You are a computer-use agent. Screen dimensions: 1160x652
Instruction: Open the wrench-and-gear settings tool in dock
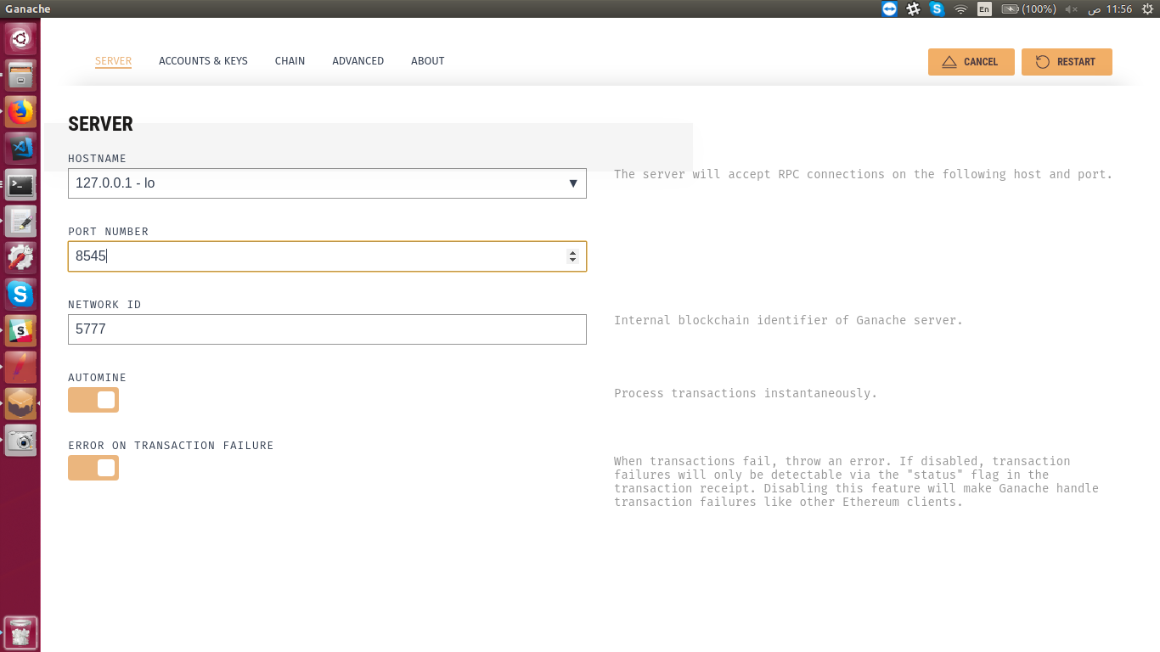20,257
